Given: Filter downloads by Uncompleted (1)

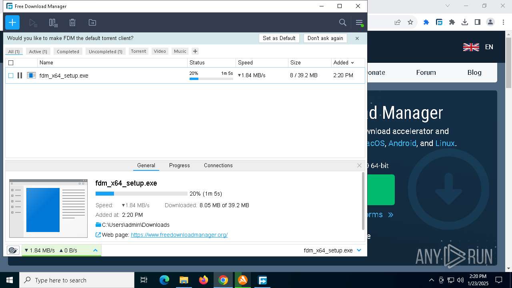Looking at the screenshot, I should click(x=106, y=52).
